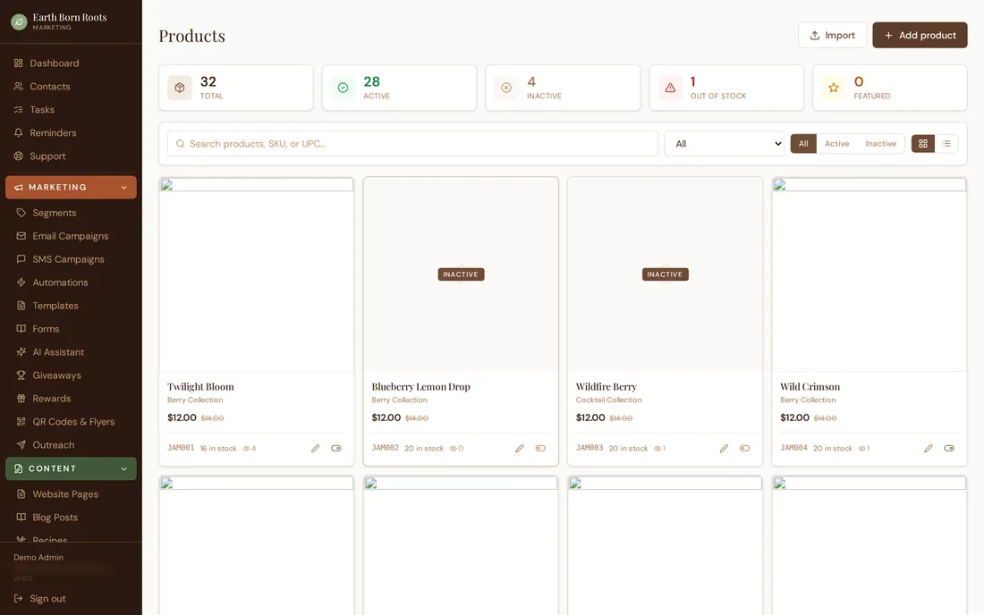This screenshot has height=615, width=984.
Task: Click the Cocktail Collection label
Action: (608, 400)
